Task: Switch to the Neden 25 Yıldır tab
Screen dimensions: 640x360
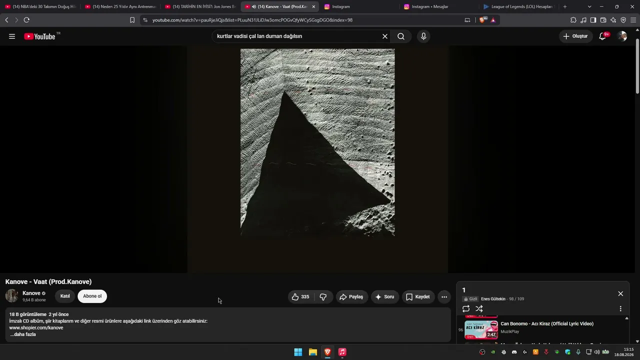Action: click(x=120, y=6)
